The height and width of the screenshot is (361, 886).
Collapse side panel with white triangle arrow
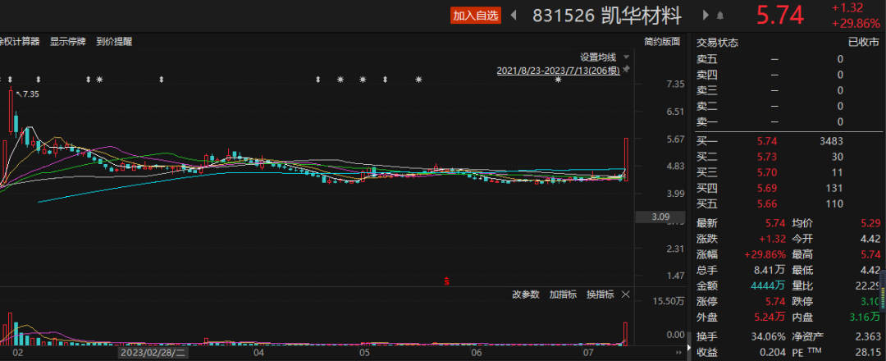[689, 348]
